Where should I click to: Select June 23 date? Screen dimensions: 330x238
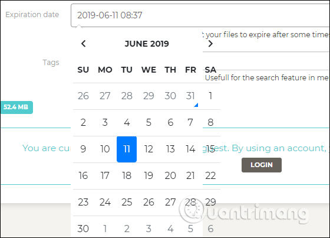tap(83, 203)
